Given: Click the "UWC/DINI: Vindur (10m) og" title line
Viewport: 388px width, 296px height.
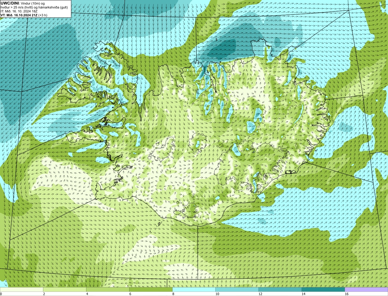Looking at the screenshot, I should [x=23, y=3].
